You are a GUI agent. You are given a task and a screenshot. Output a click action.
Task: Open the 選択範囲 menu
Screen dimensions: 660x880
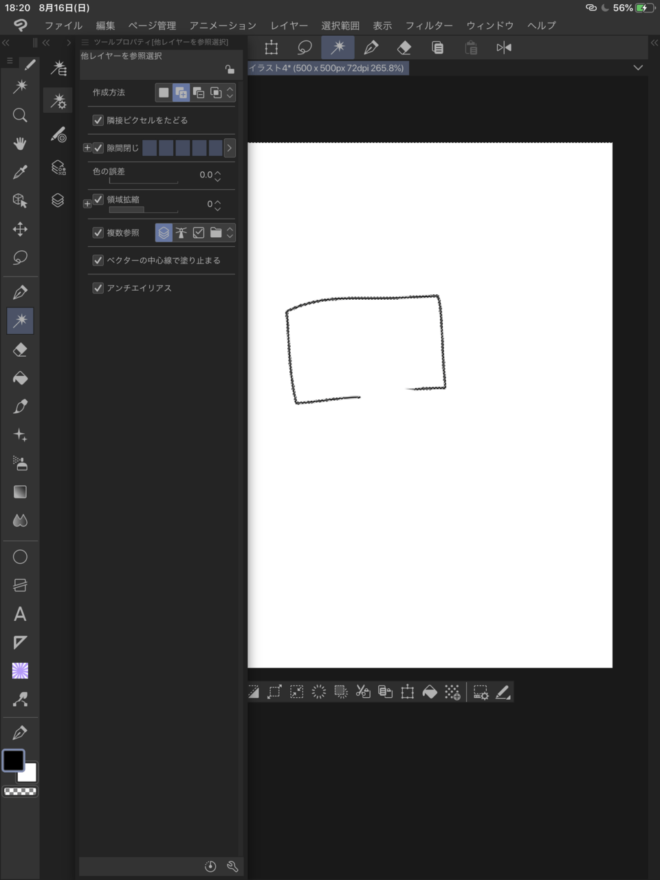(340, 25)
